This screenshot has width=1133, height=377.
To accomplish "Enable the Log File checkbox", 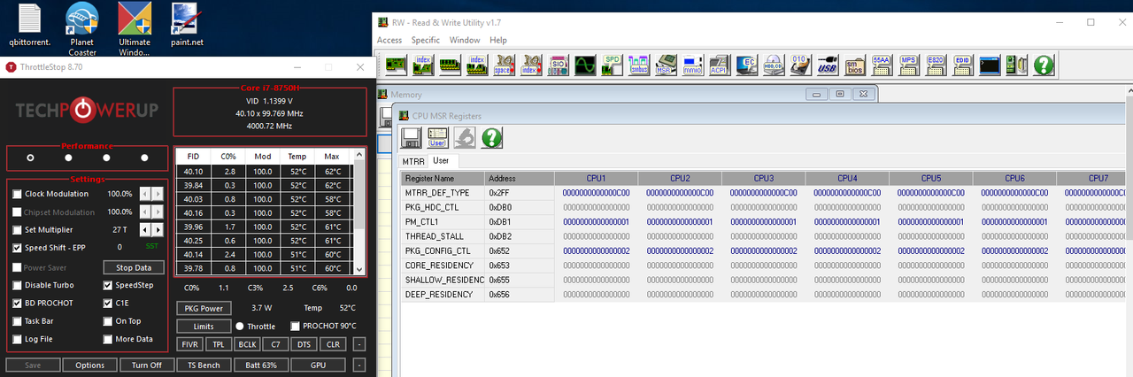I will pyautogui.click(x=17, y=339).
